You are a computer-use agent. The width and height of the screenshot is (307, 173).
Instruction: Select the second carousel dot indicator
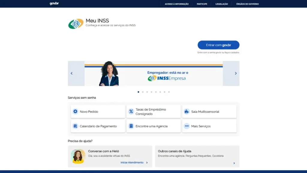click(143, 92)
